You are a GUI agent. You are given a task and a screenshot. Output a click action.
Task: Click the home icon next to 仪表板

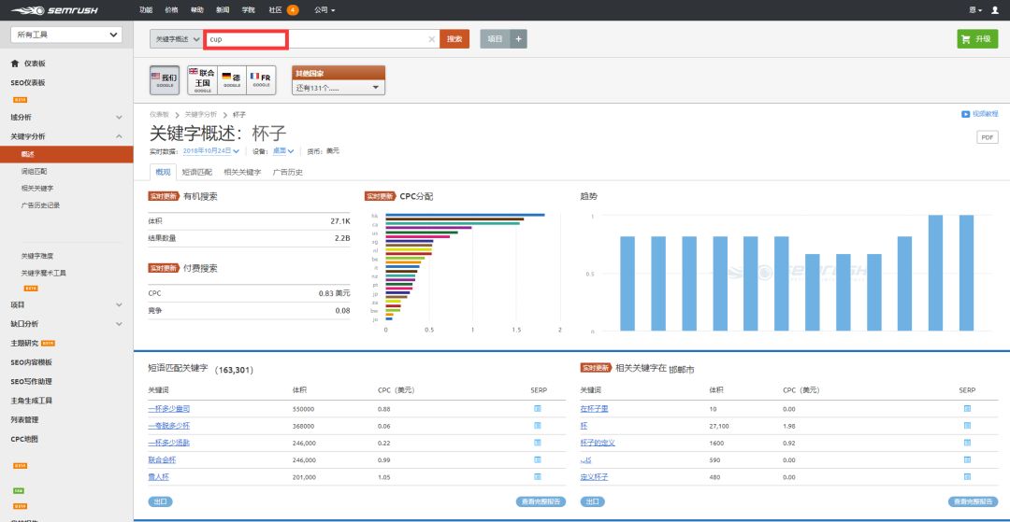[x=14, y=63]
